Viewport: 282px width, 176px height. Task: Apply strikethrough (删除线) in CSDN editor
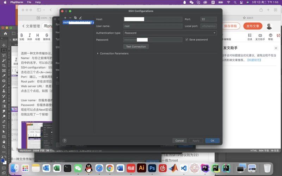pyautogui.click(x=47, y=37)
